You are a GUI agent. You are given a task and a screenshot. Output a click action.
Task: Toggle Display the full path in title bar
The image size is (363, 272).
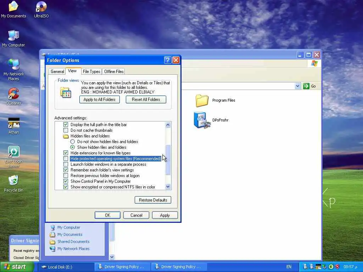[66, 125]
